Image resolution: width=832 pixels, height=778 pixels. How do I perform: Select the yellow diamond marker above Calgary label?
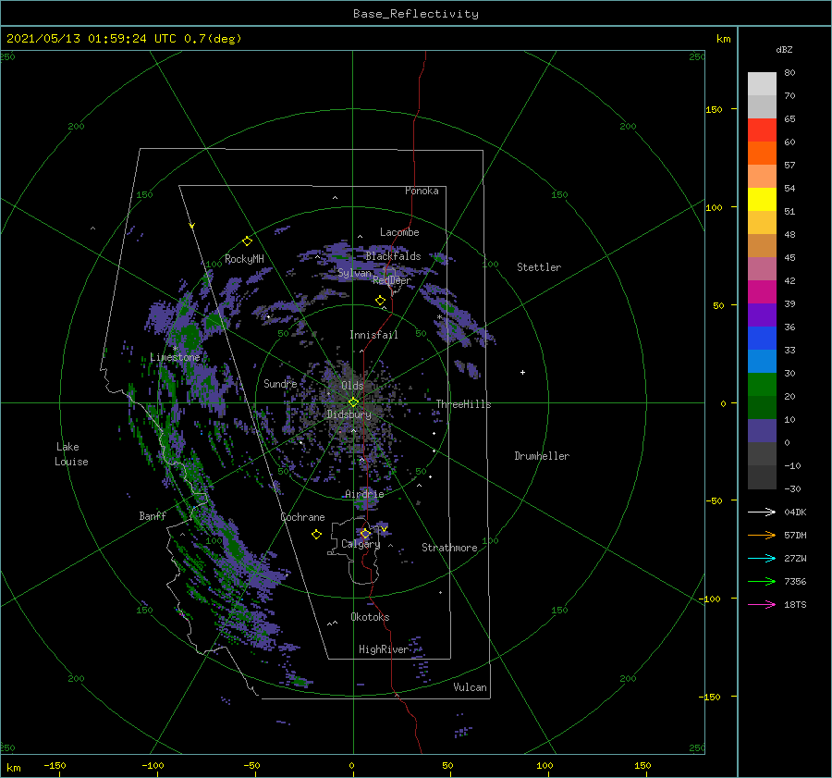365,533
